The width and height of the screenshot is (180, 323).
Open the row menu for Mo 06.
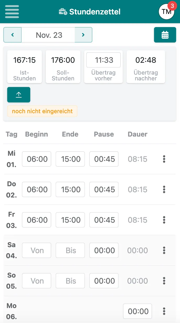(164, 311)
